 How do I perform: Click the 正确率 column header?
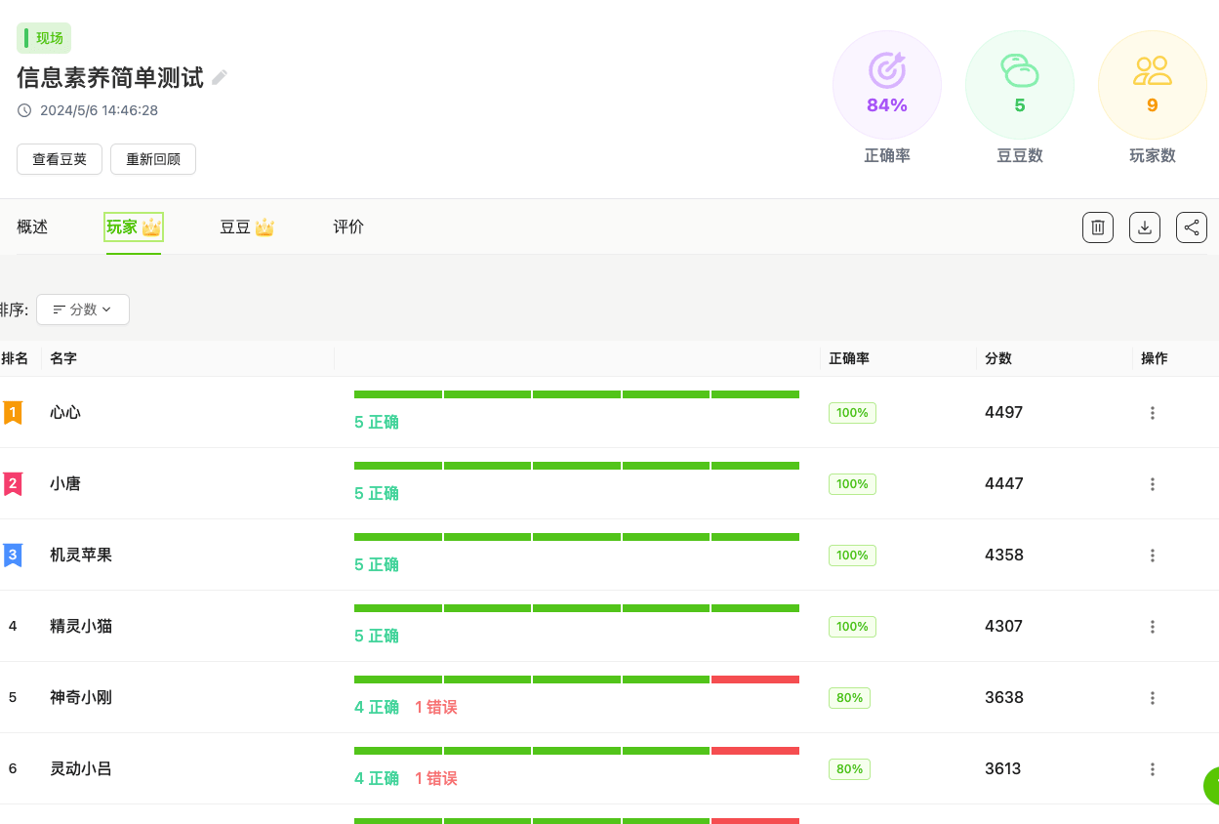tap(849, 358)
